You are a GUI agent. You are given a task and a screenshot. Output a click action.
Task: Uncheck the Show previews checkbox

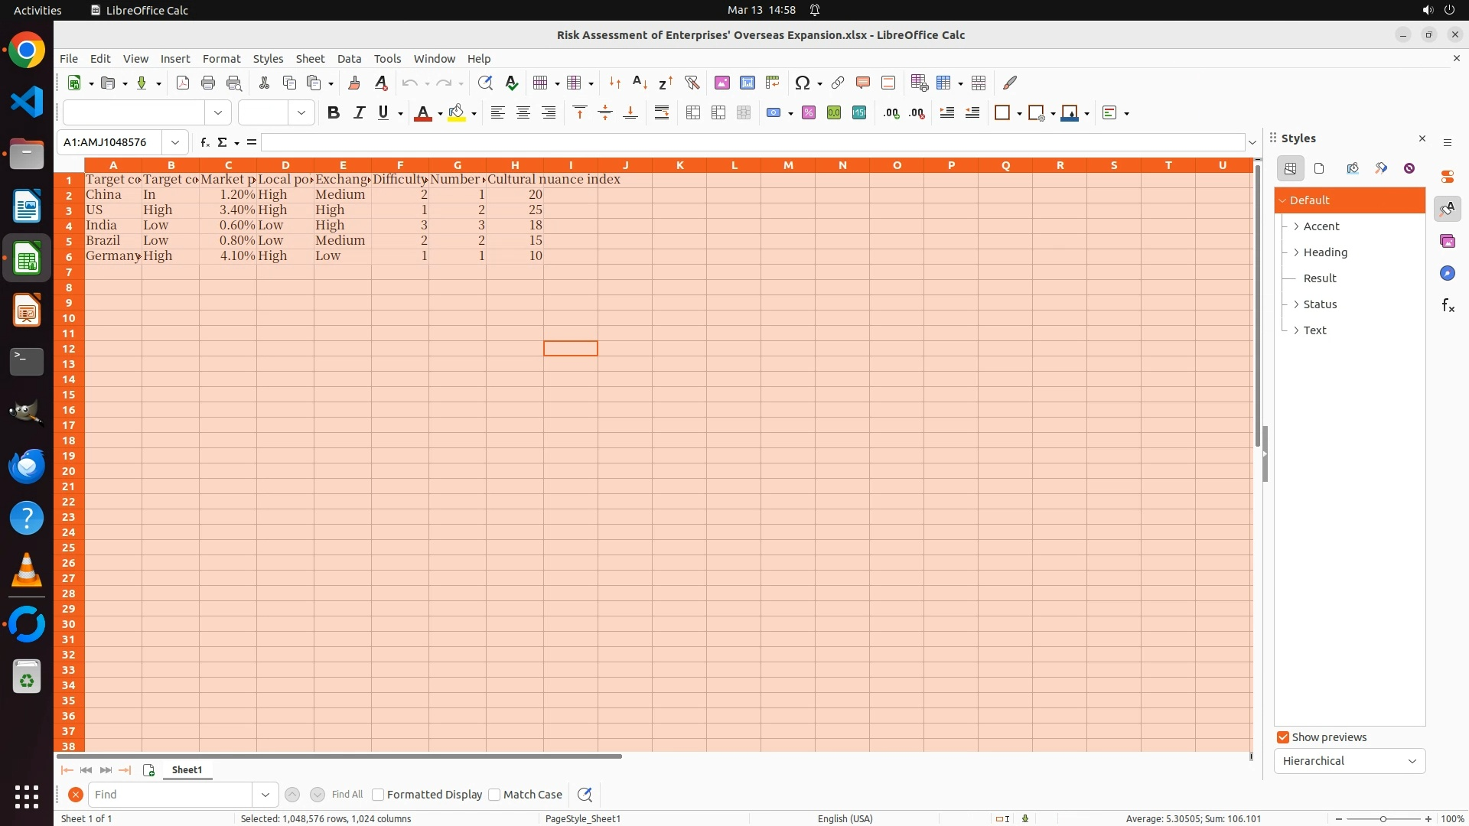click(x=1283, y=737)
